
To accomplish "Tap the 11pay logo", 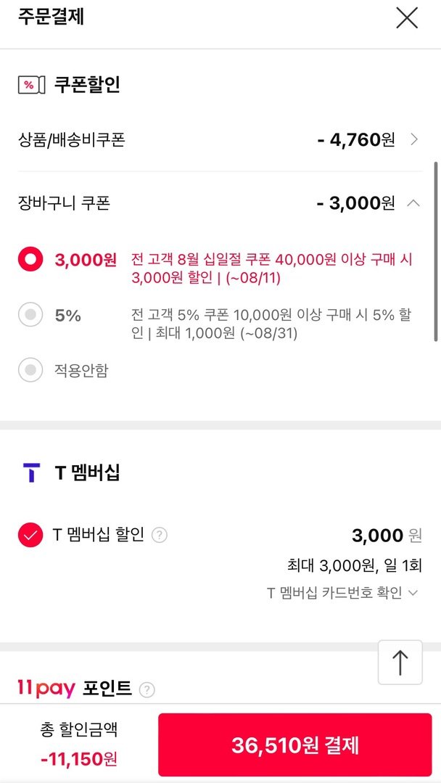I will (46, 689).
